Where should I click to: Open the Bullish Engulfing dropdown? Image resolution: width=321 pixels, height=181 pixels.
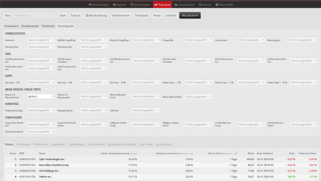pos(94,40)
